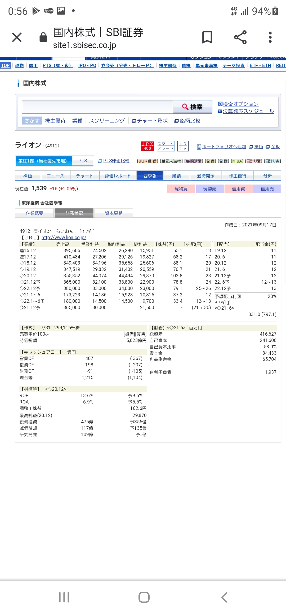Tap the padlock site security icon
This screenshot has width=286, height=614.
click(x=43, y=37)
